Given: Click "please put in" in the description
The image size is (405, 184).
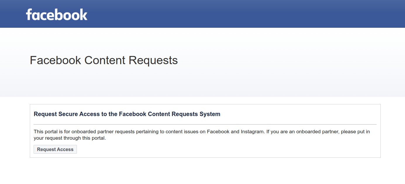Looking at the screenshot, I should click(355, 132).
